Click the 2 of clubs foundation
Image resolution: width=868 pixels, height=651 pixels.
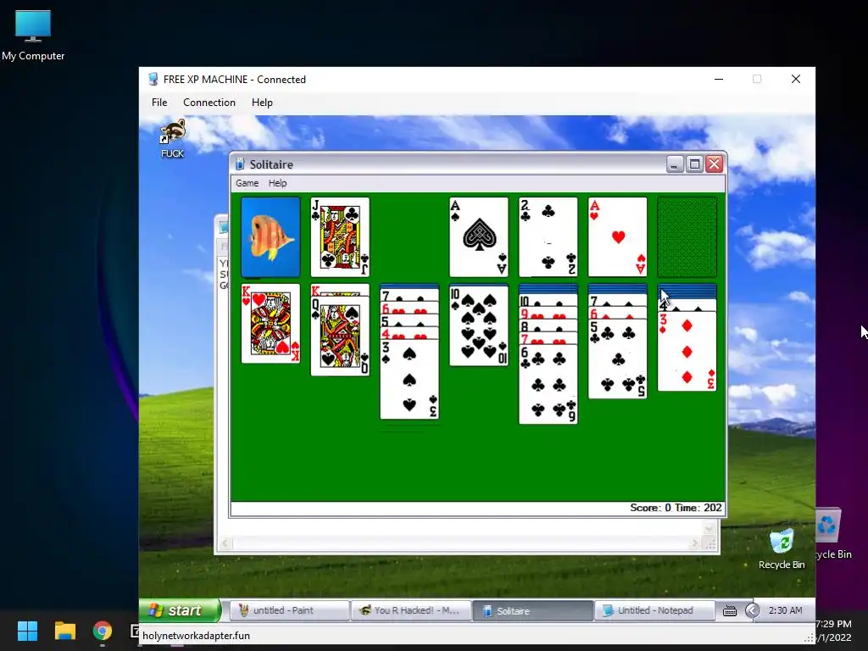(548, 237)
